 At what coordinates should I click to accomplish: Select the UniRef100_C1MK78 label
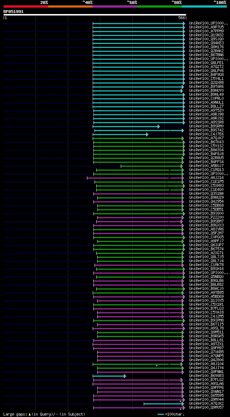[206, 265]
